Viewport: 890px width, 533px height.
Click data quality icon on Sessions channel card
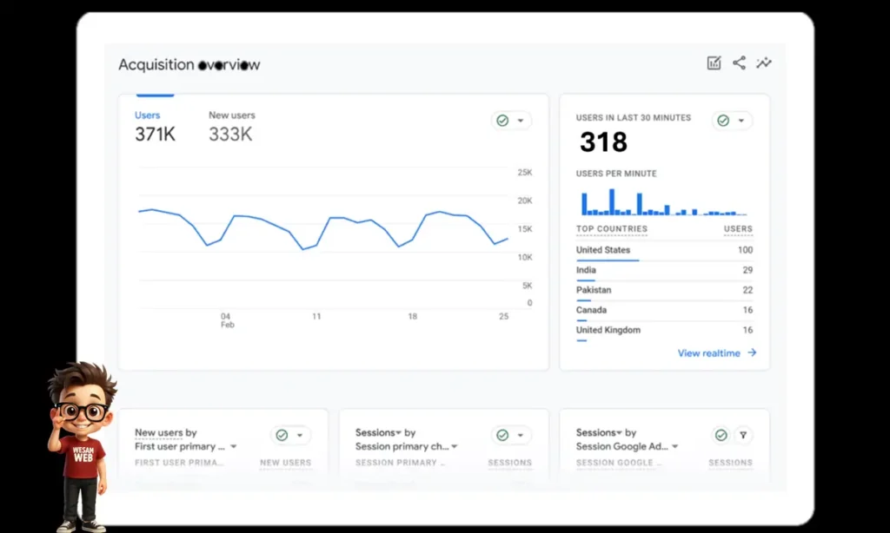[504, 434]
